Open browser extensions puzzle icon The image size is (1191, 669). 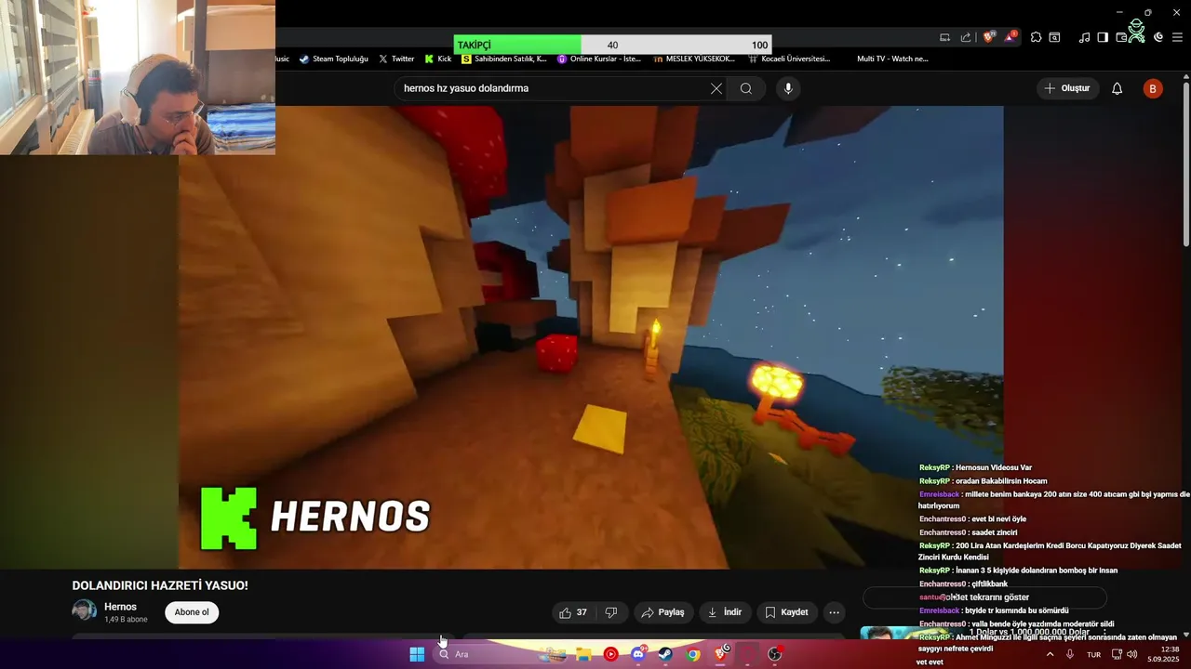[1037, 37]
